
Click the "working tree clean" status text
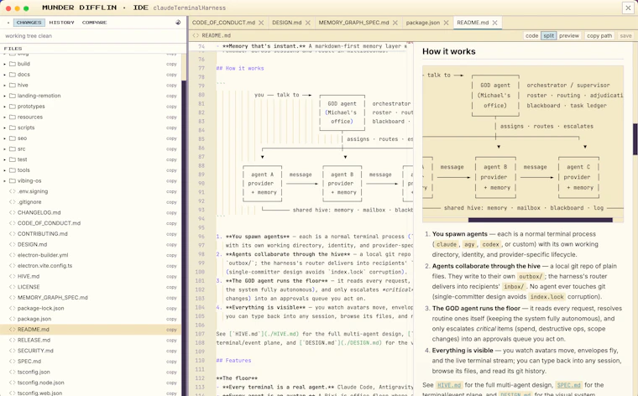[29, 36]
